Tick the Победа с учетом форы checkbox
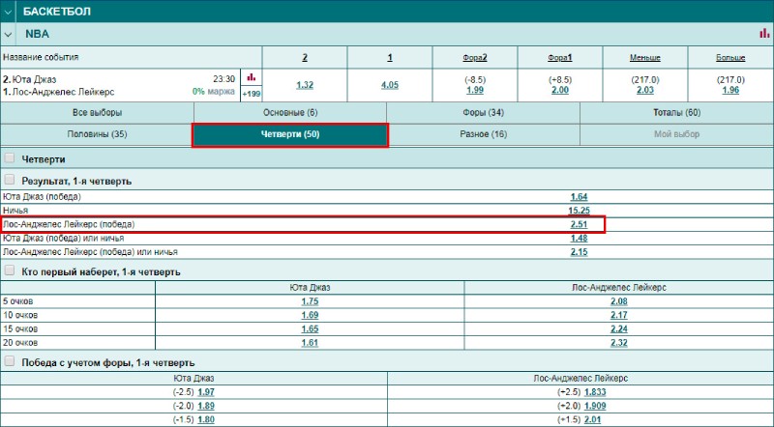 9,361
